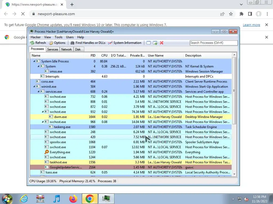Sort by the CPU column header
Screen dimensions: 273x204
pos(103,56)
